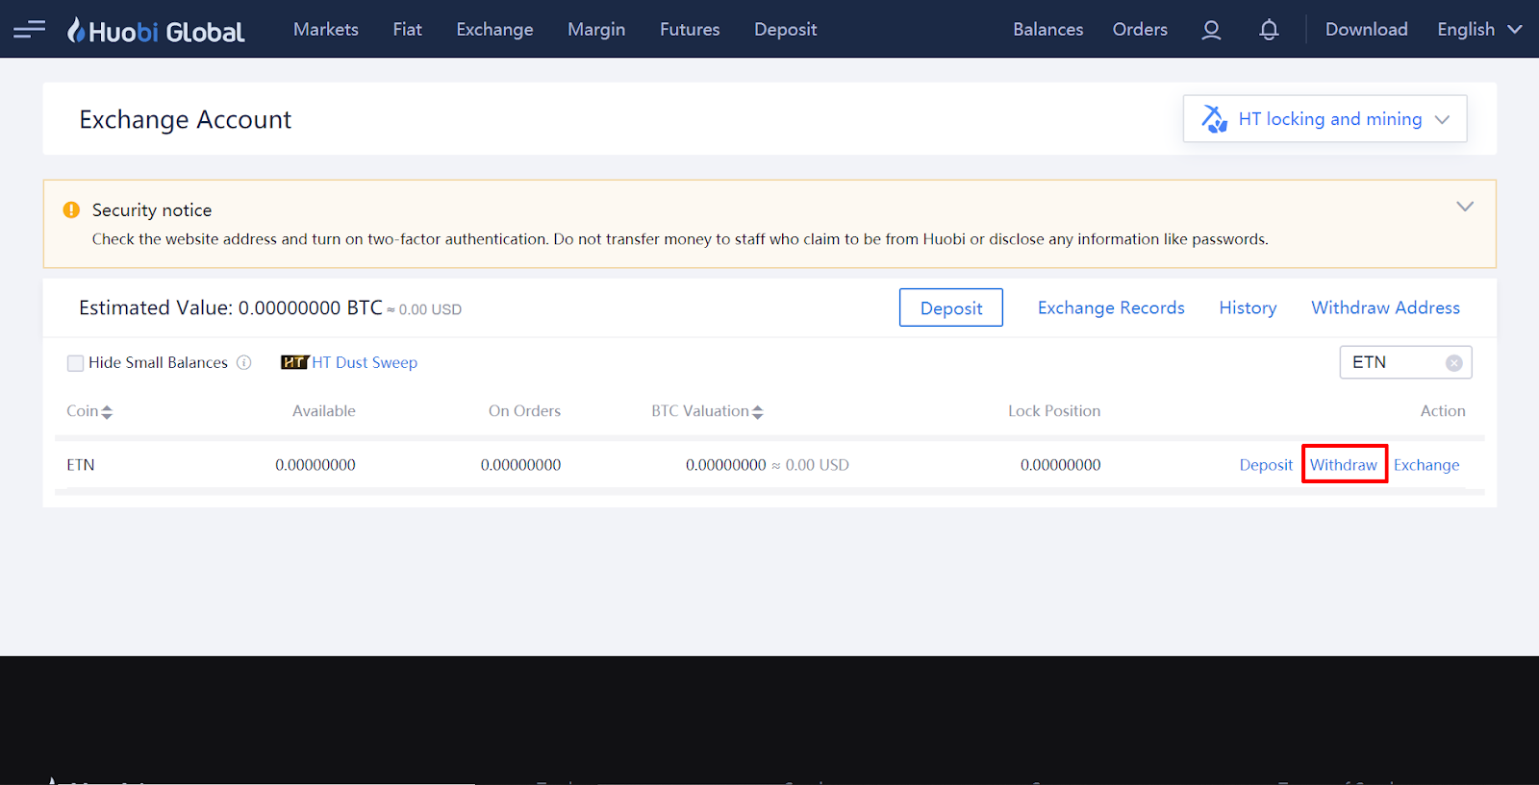Expand the English language dropdown

coord(1479,30)
